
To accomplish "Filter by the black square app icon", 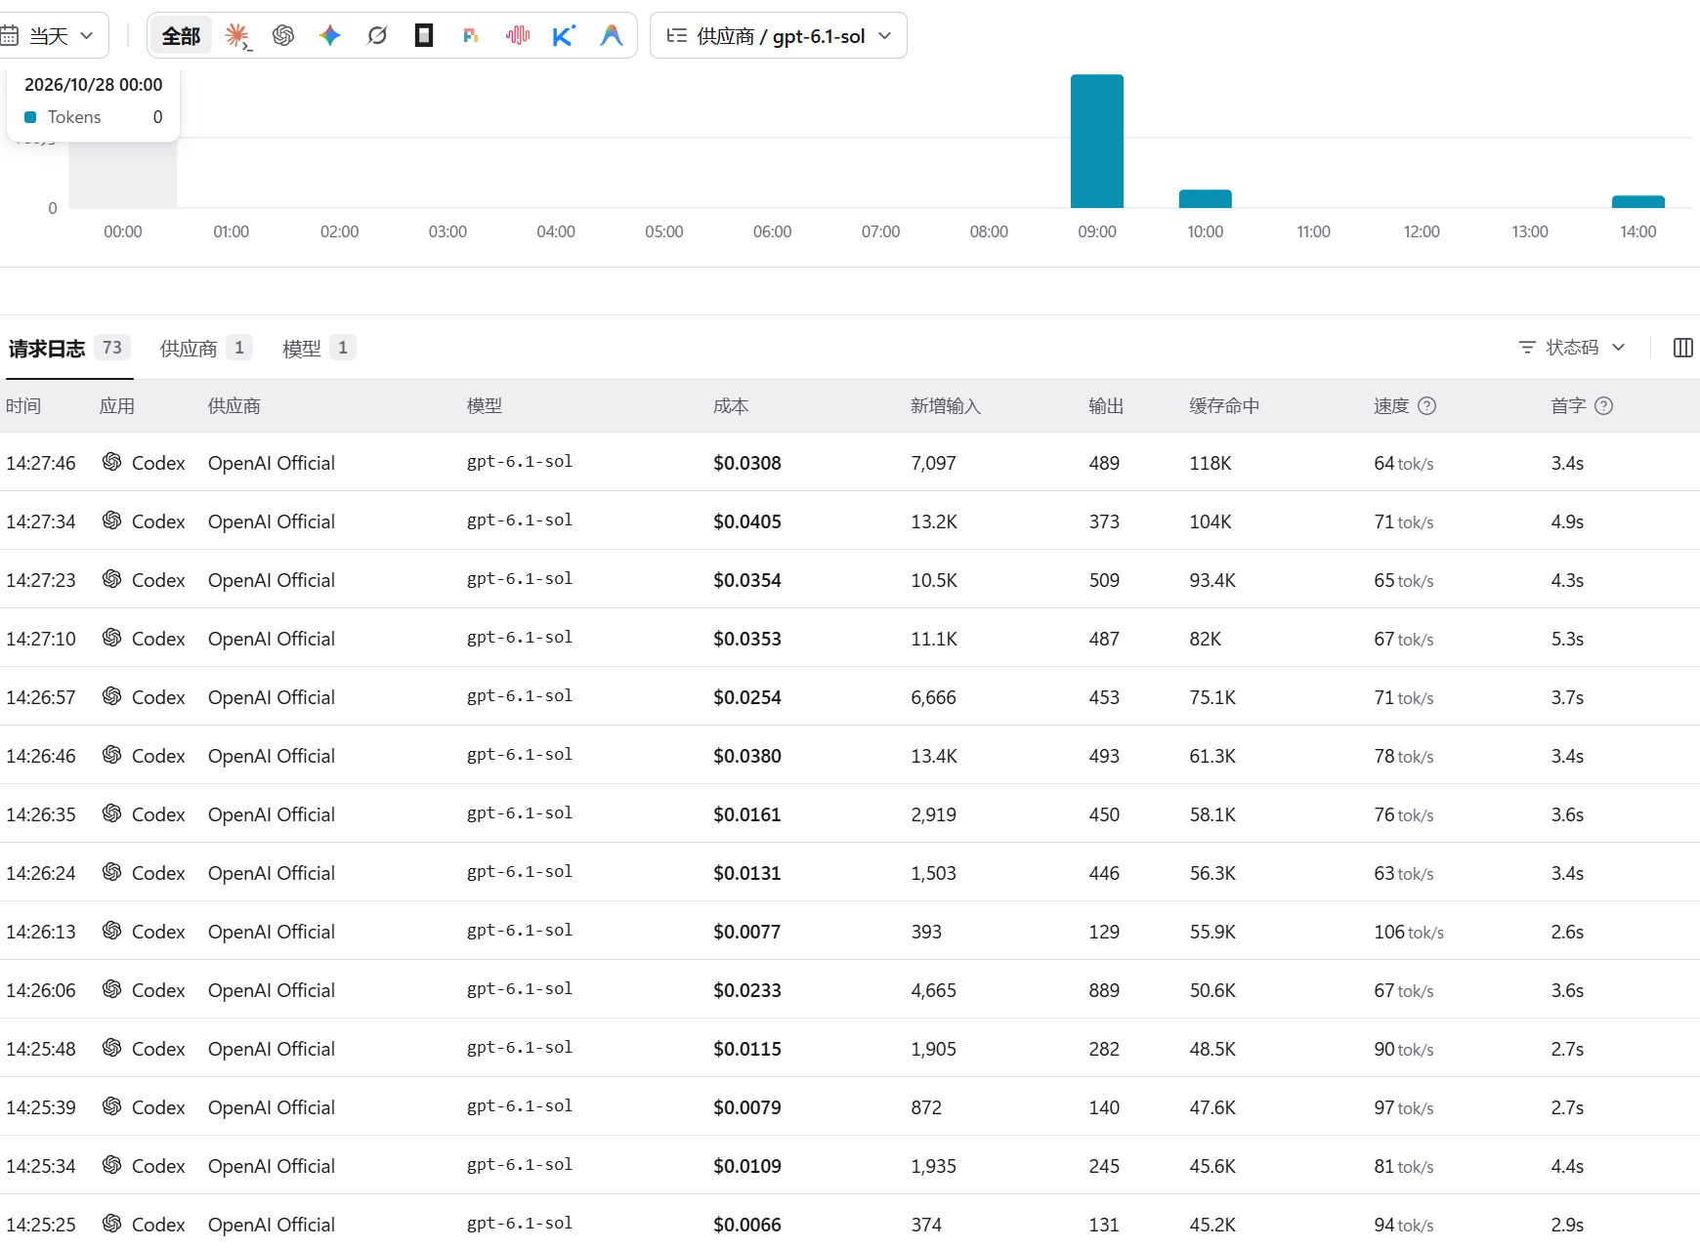I will click(424, 36).
